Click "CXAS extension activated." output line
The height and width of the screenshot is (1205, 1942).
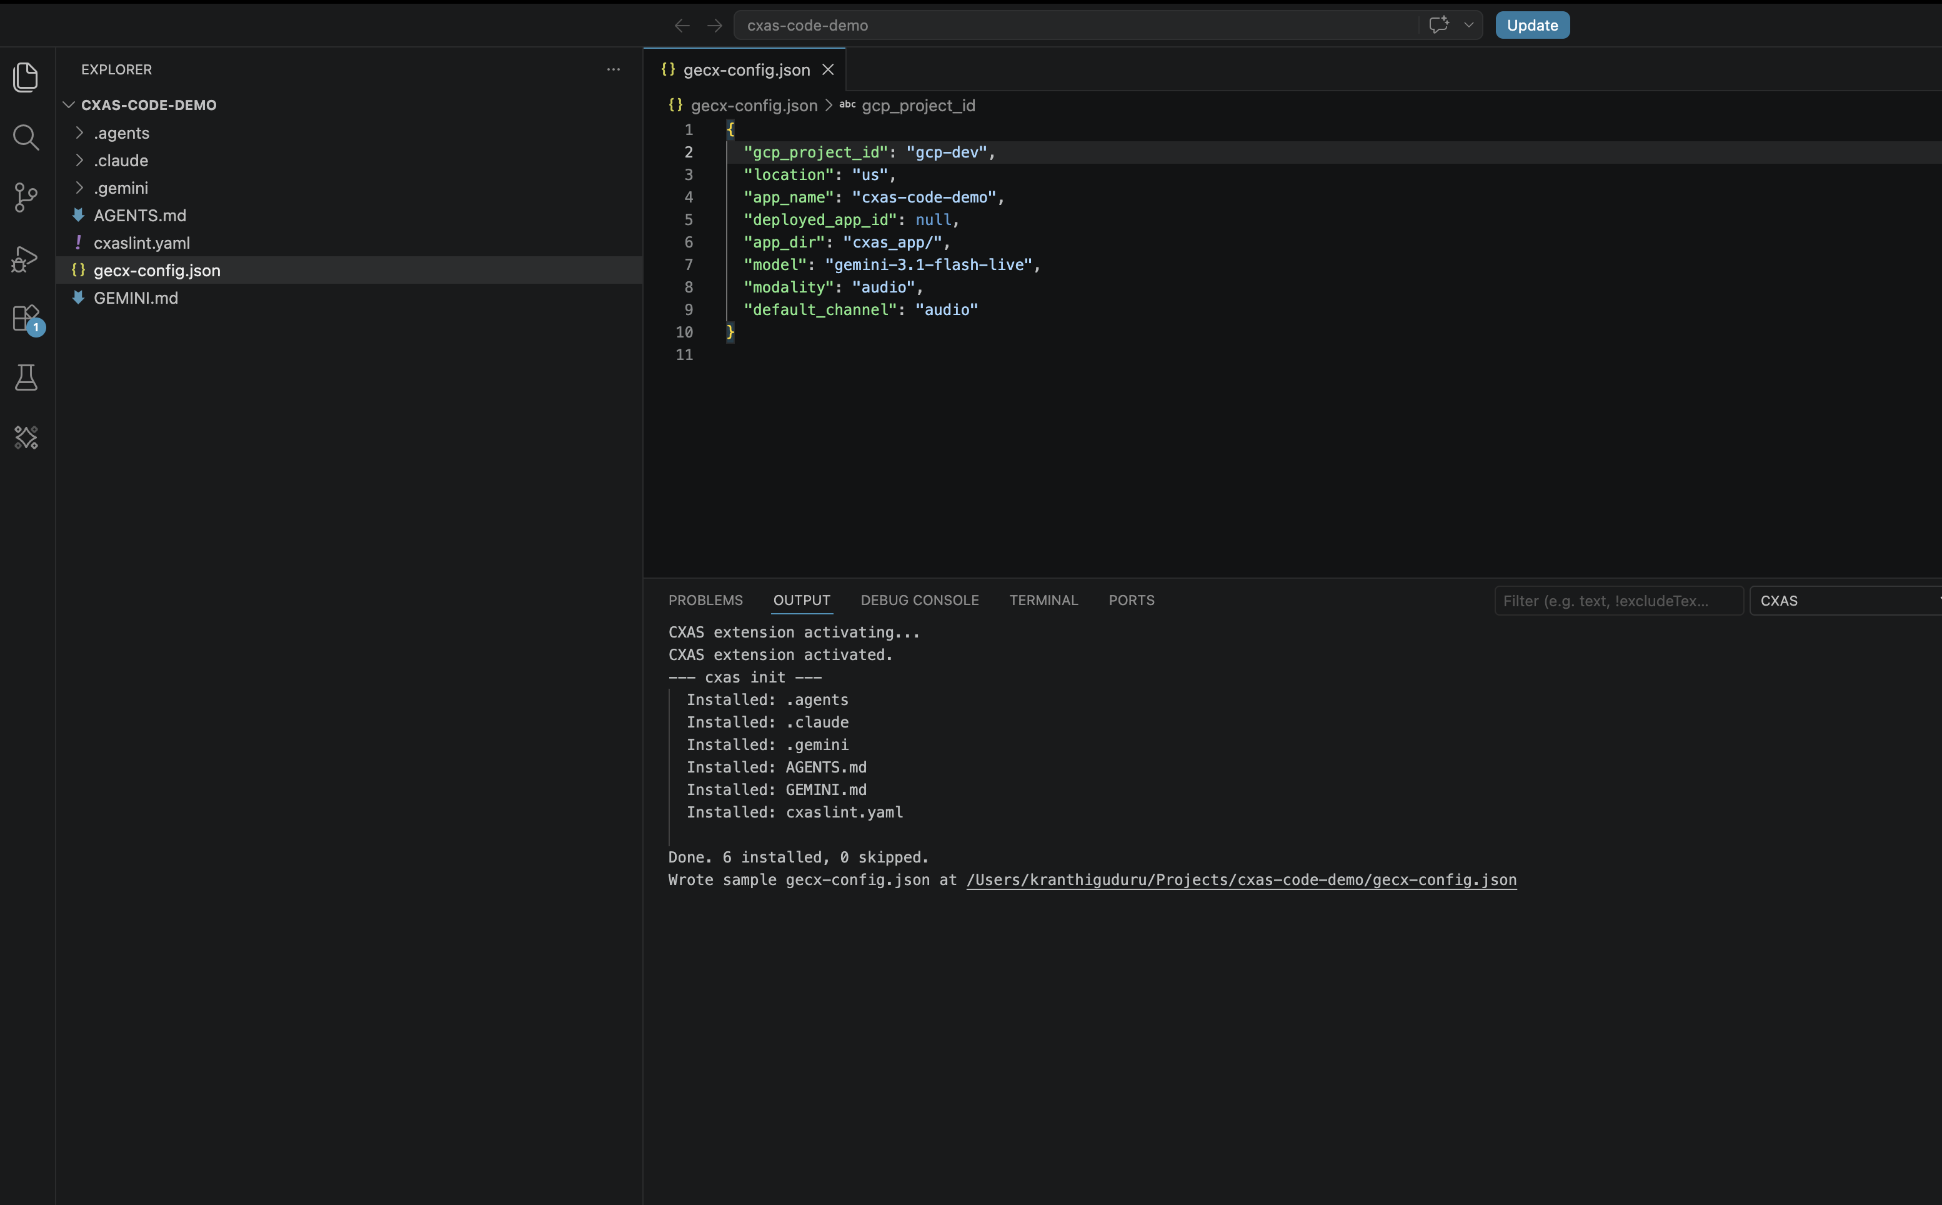click(780, 654)
